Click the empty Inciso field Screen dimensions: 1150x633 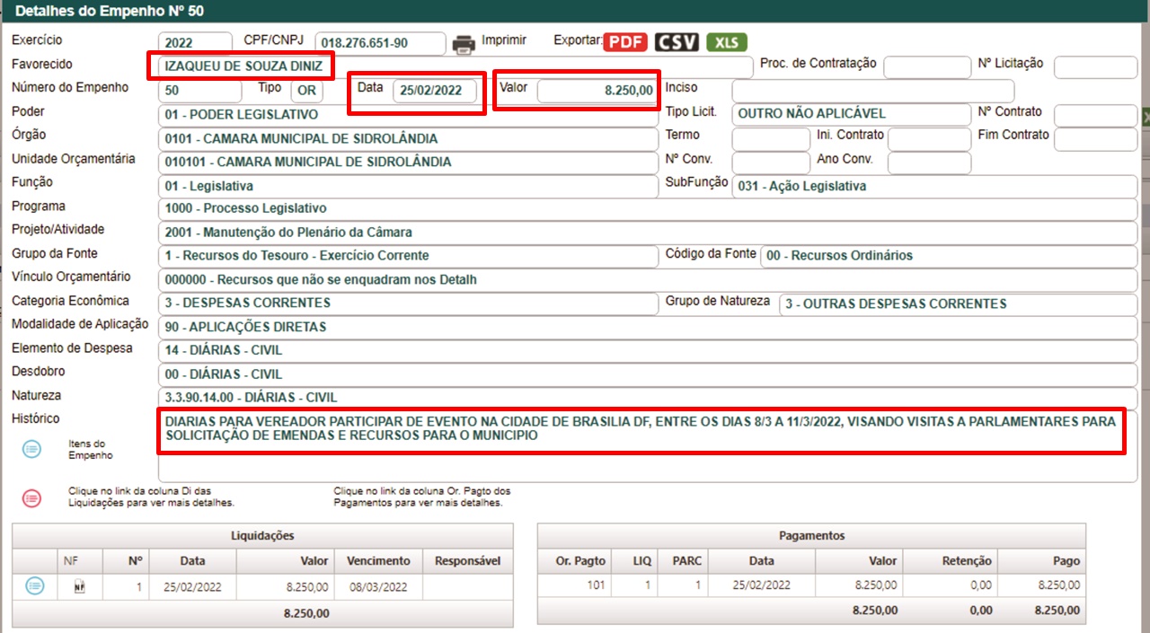(872, 91)
